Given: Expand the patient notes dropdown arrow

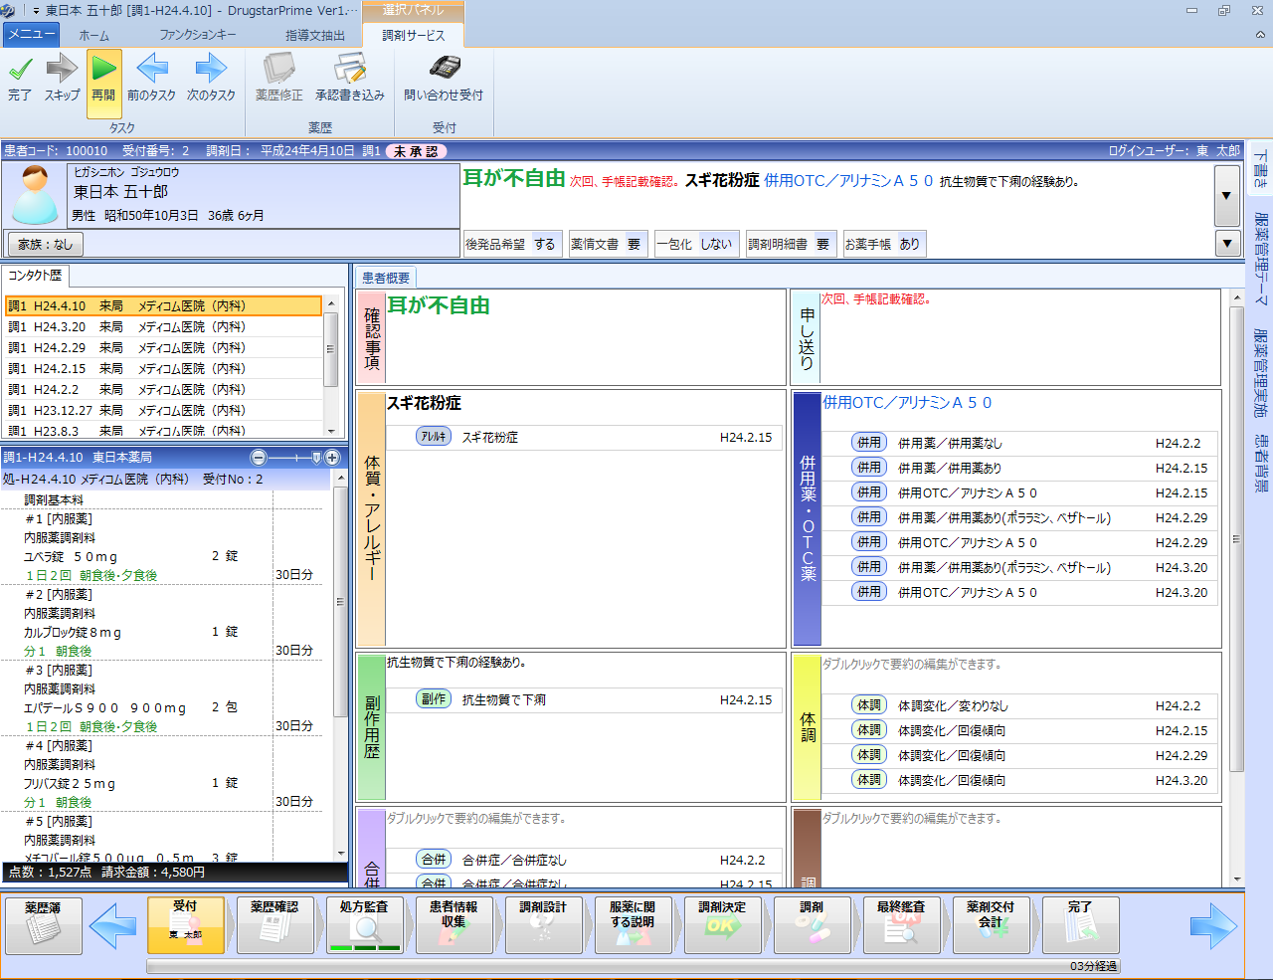Looking at the screenshot, I should point(1227,195).
